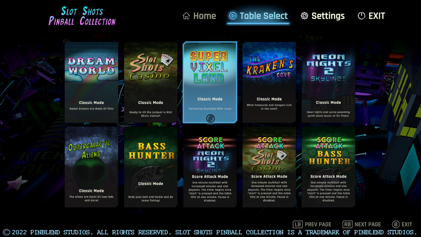Click the LB button icon

(x=298, y=224)
